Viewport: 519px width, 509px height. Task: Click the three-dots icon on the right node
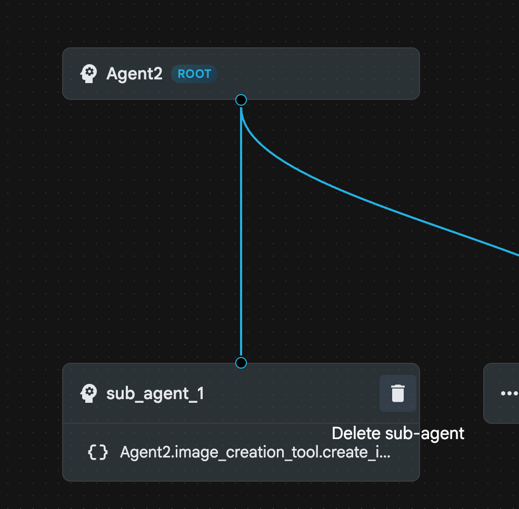(x=508, y=393)
